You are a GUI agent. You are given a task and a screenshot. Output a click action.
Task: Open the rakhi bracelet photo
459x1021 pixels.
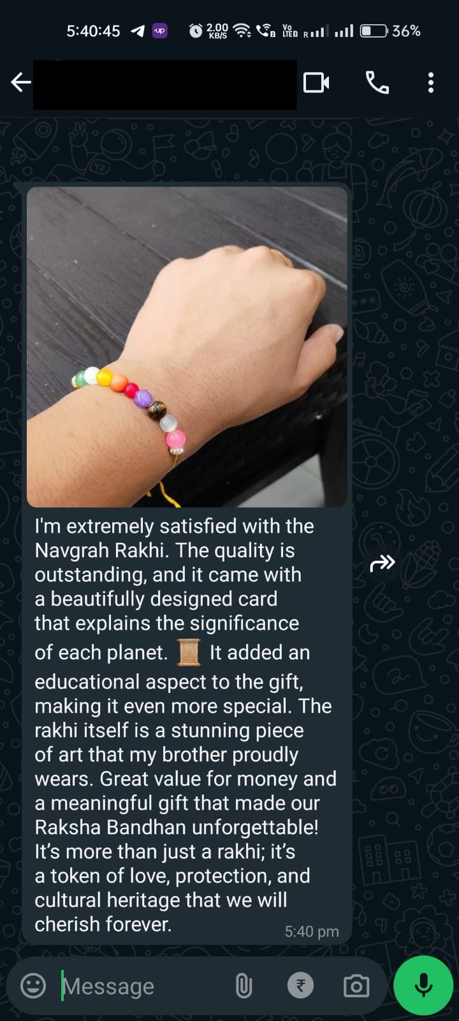click(x=187, y=347)
